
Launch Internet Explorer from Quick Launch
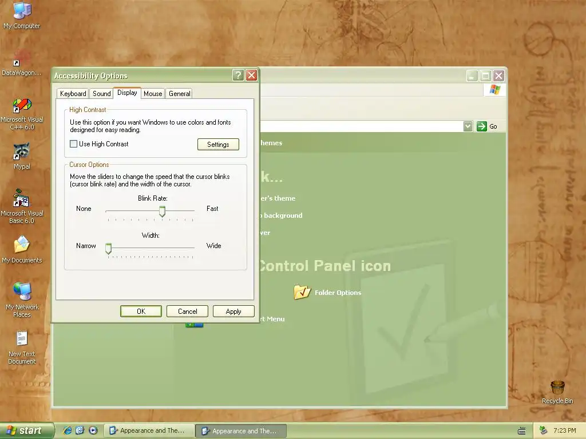click(68, 430)
